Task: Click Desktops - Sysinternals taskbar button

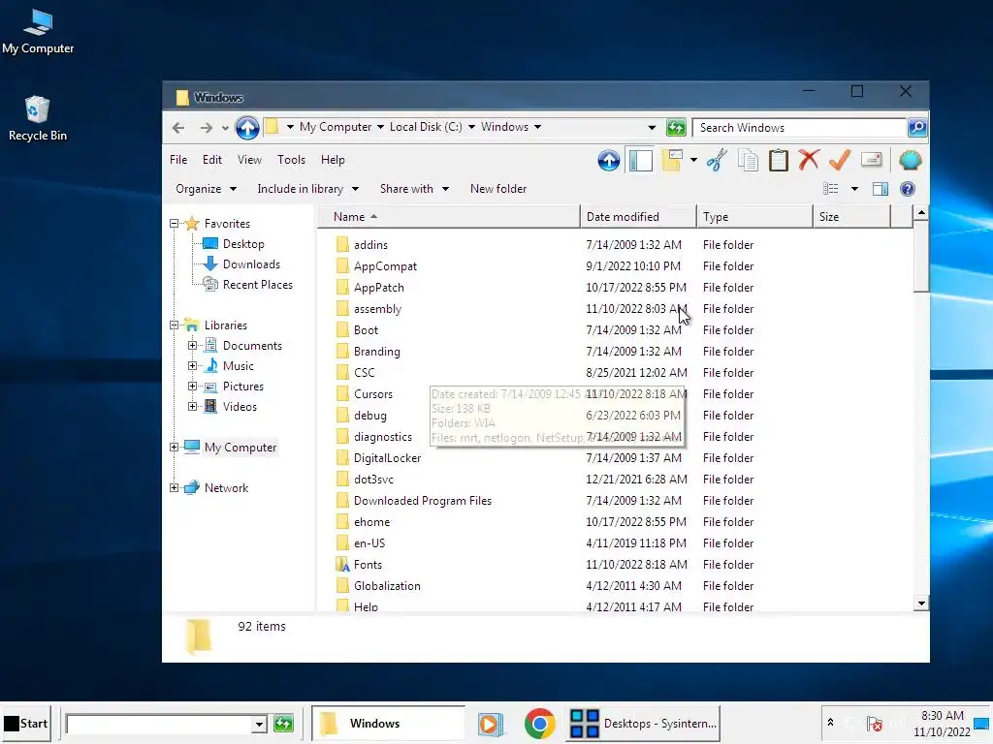Action: [644, 723]
